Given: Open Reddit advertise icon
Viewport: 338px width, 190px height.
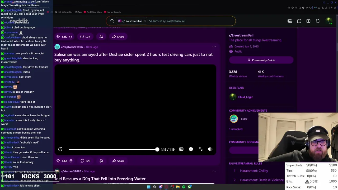Looking at the screenshot, I should click(x=290, y=21).
